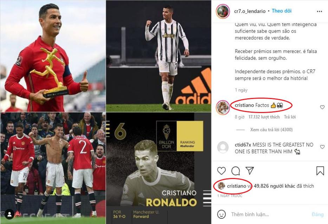The height and width of the screenshot is (224, 328).
Task: Like the cristiano Factos comment
Action: tap(322, 107)
